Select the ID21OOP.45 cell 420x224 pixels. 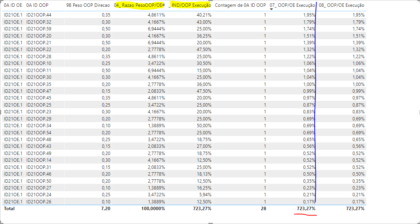click(x=39, y=98)
